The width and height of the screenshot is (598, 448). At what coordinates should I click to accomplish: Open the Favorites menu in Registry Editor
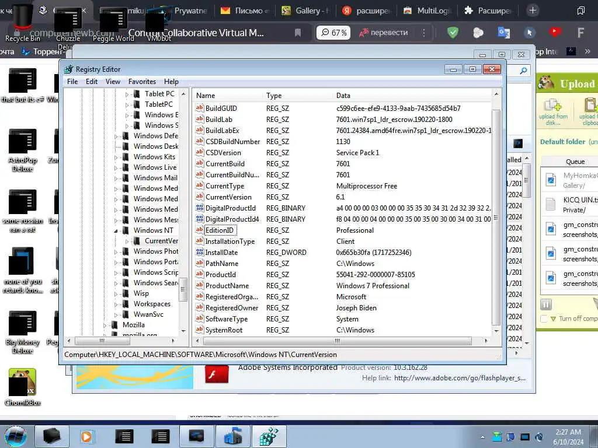142,82
